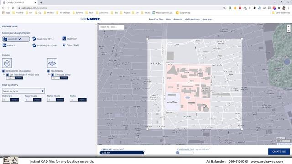Zoom out on the map
The image size is (292, 164).
(288, 31)
